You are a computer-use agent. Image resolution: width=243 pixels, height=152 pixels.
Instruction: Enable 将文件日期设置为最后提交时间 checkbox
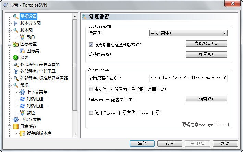click(91, 89)
